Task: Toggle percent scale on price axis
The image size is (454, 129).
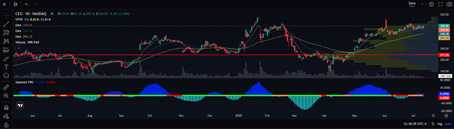Action: coord(433,124)
